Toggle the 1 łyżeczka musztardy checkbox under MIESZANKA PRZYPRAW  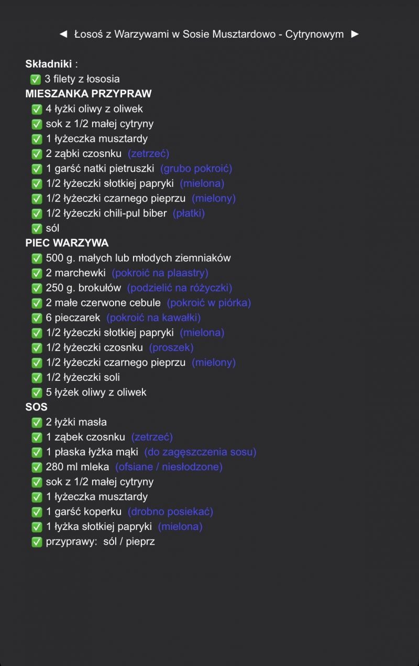37,139
